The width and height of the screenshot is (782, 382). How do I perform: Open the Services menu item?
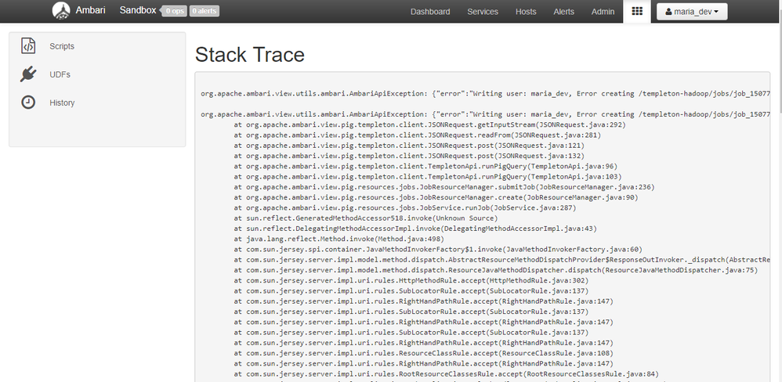coord(483,12)
